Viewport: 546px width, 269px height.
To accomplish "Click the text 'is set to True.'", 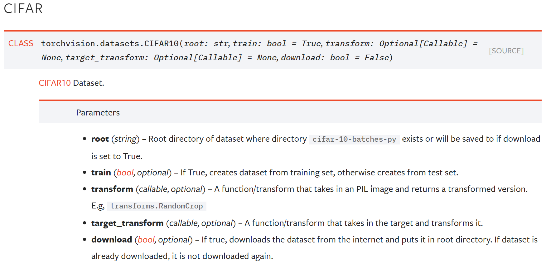I will [117, 156].
